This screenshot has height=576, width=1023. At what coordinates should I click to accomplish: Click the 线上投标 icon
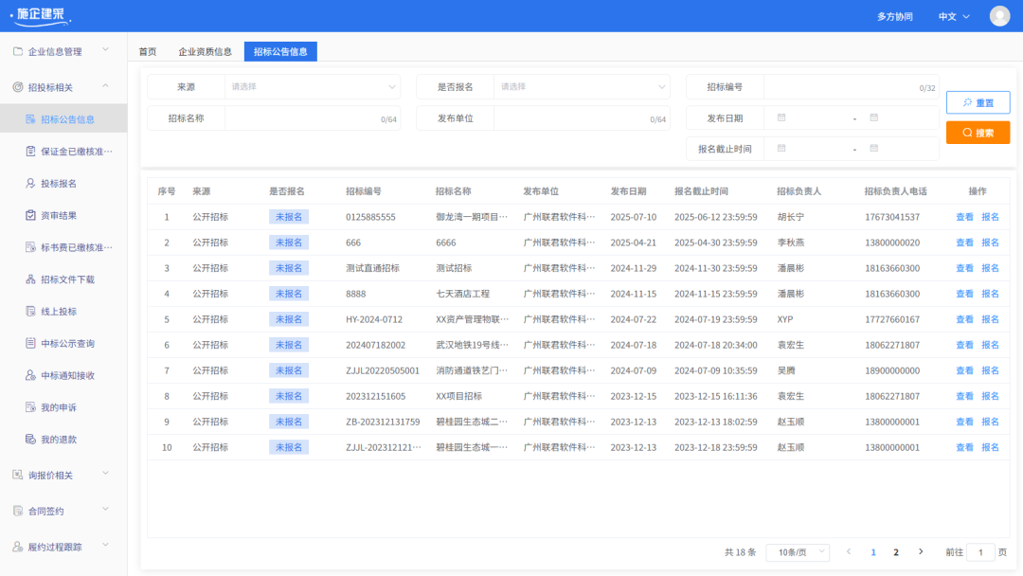[30, 311]
